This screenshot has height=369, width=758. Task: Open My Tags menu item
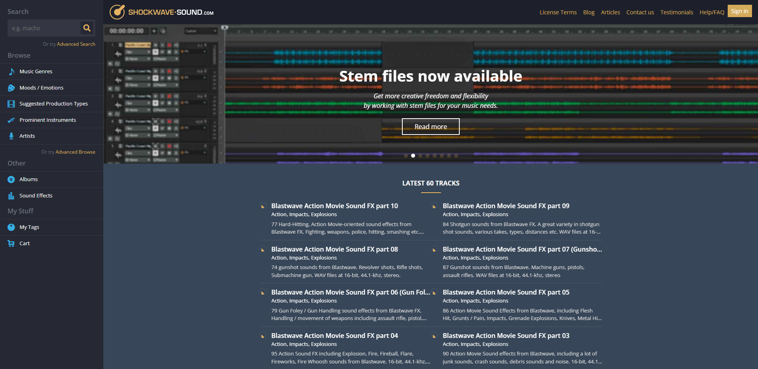click(52, 227)
